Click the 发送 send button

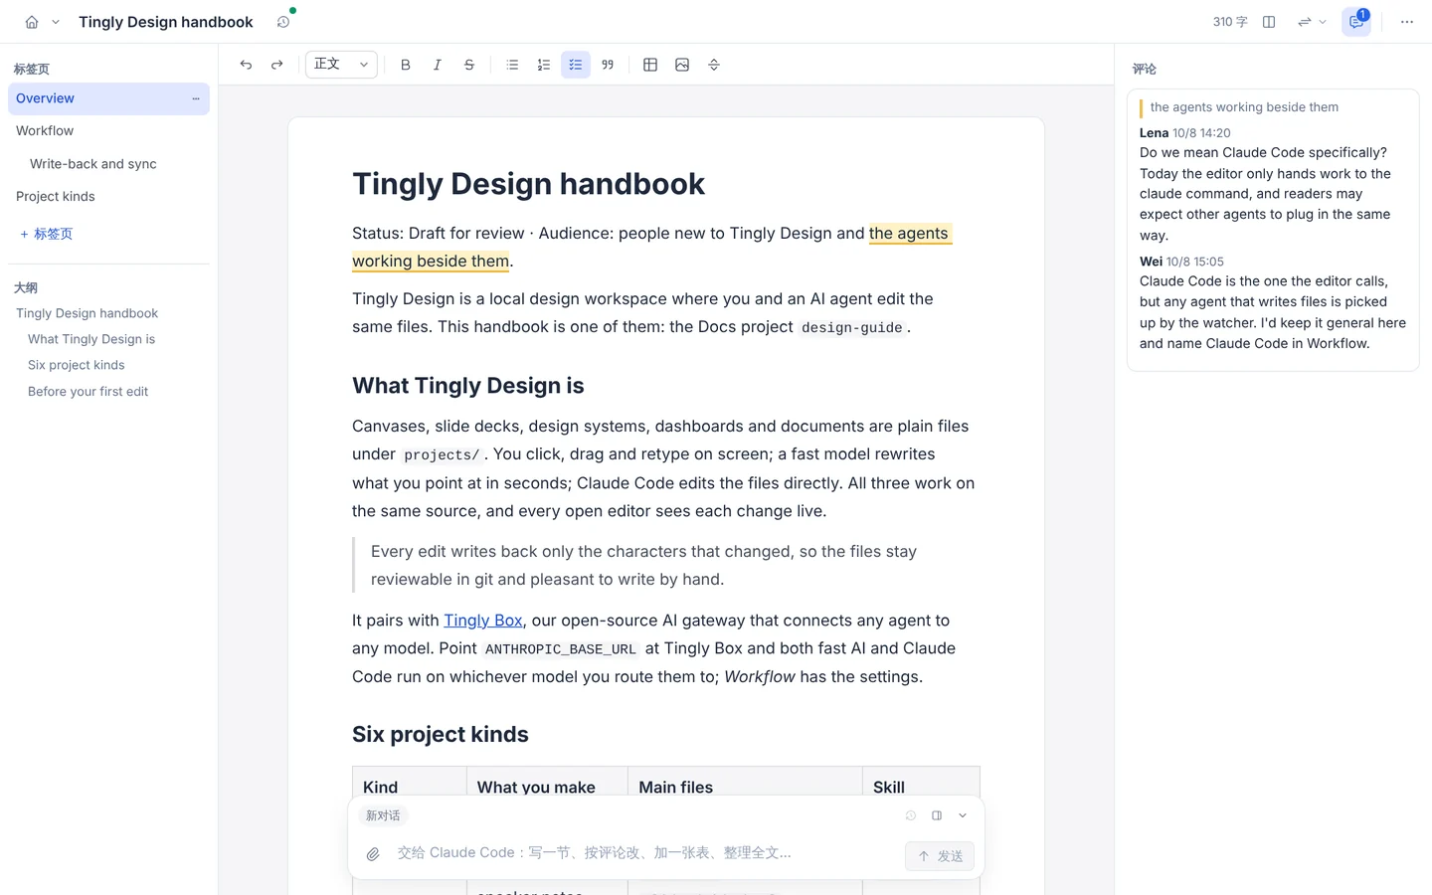(940, 856)
